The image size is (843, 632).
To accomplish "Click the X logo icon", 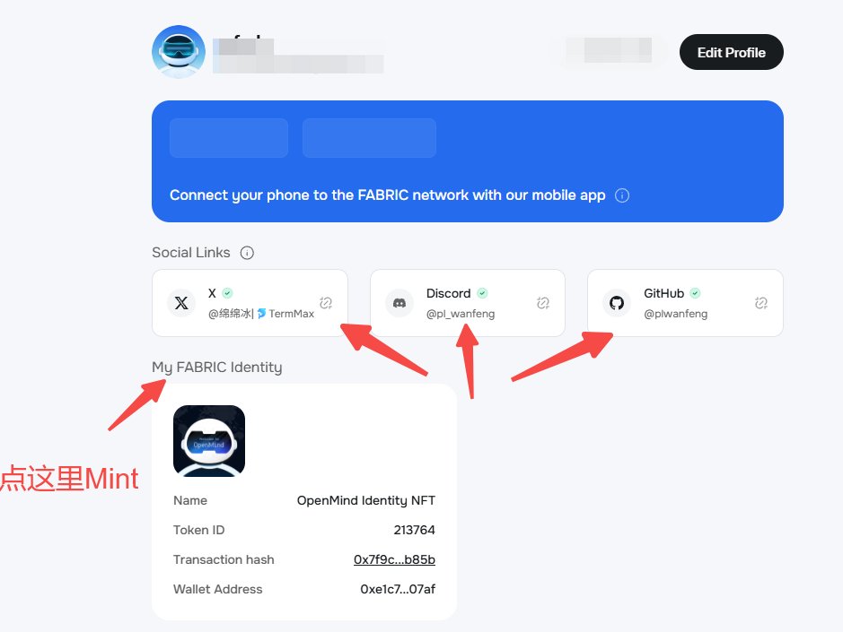I will point(181,303).
